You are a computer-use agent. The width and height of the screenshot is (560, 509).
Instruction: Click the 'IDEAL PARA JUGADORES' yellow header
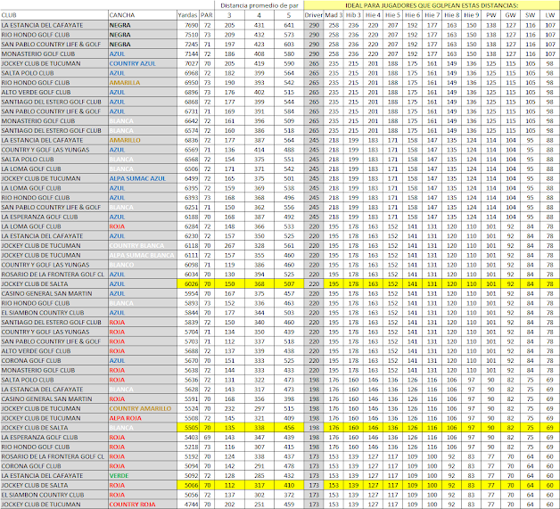coord(432,5)
